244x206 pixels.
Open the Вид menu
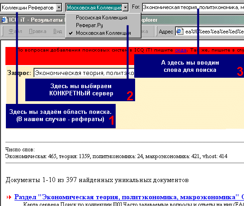pyautogui.click(x=57, y=32)
